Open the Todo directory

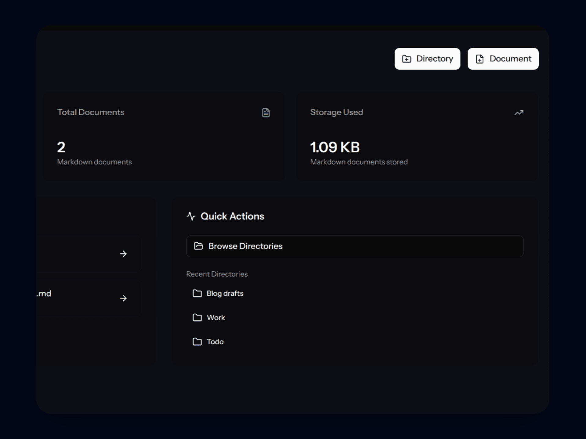pyautogui.click(x=215, y=342)
